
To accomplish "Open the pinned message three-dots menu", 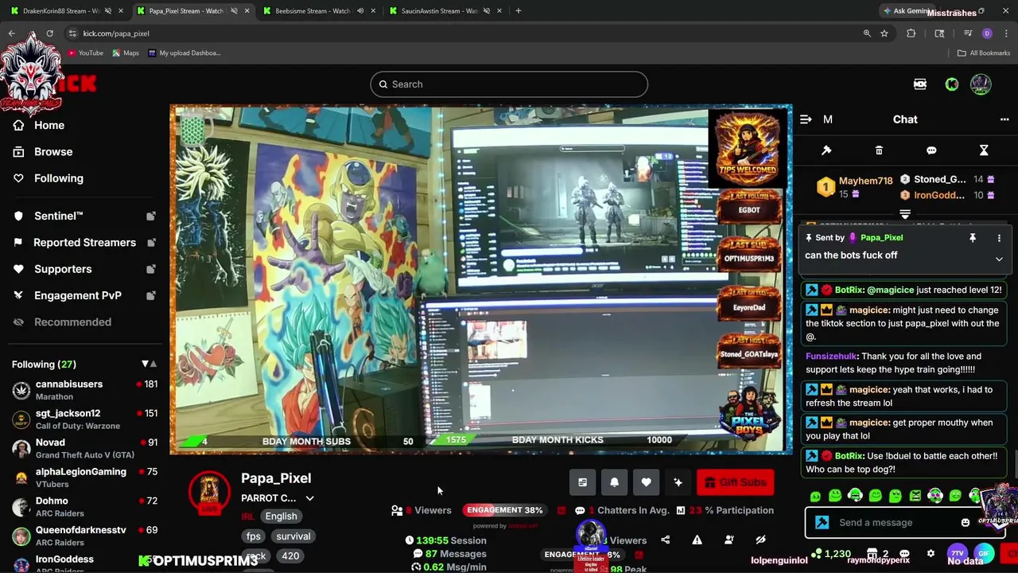I will 999,238.
